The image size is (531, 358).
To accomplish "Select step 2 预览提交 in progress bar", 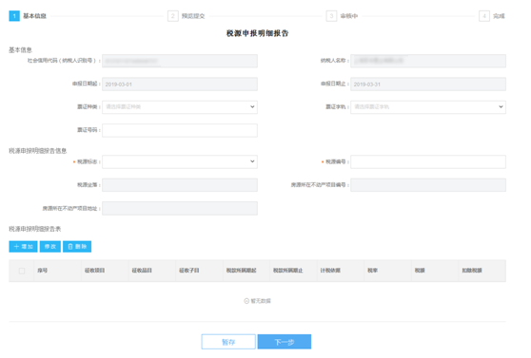I will tap(187, 16).
